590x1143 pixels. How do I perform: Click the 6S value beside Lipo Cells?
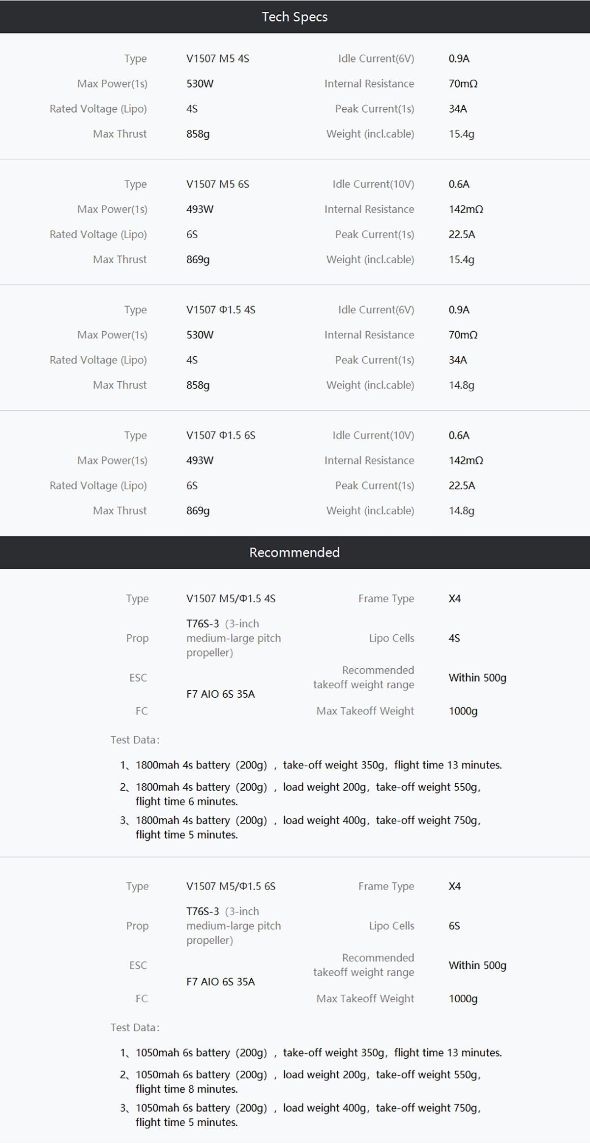point(454,926)
